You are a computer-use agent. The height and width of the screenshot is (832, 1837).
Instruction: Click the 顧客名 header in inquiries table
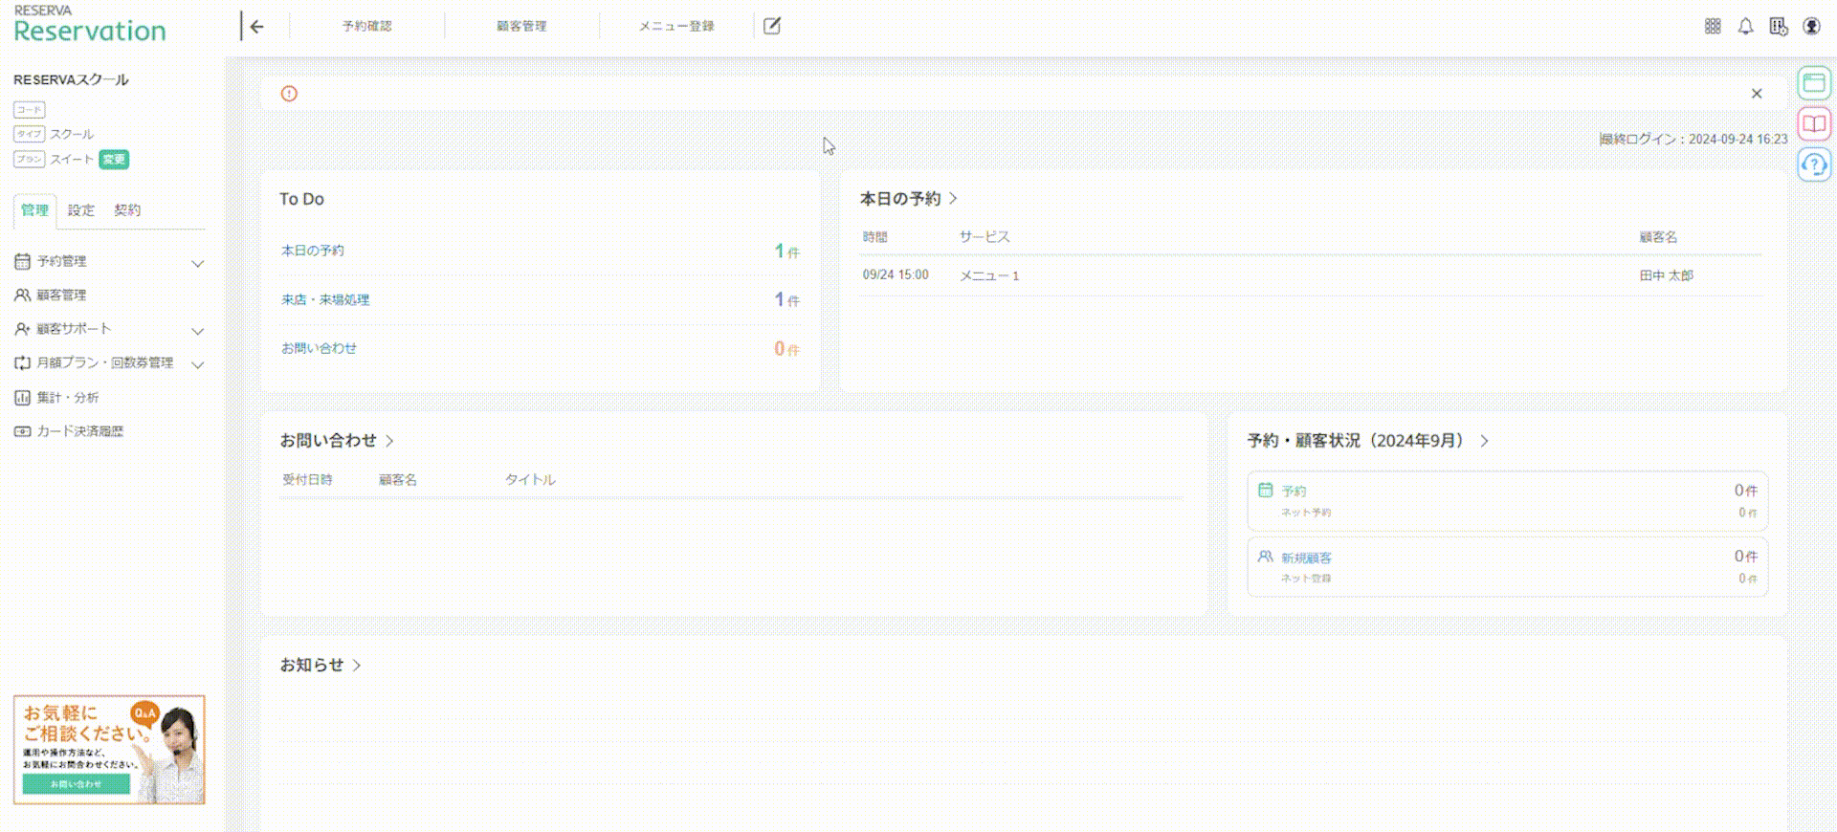398,480
